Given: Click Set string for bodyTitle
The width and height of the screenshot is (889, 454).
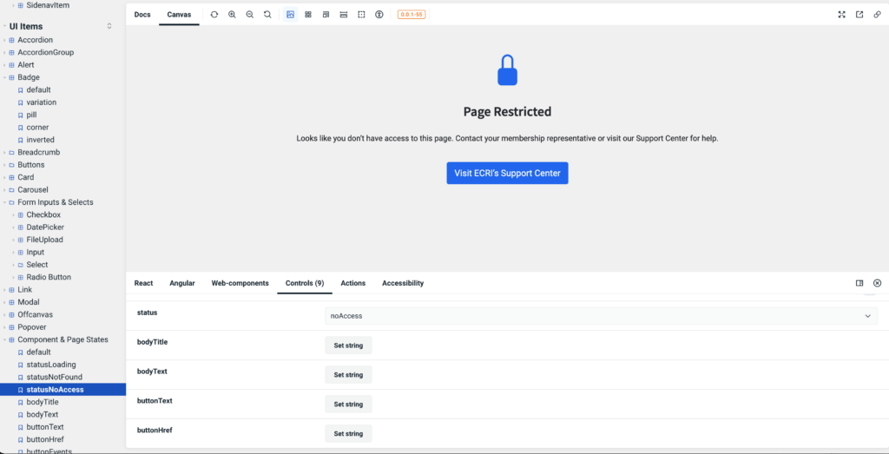Looking at the screenshot, I should [x=348, y=345].
